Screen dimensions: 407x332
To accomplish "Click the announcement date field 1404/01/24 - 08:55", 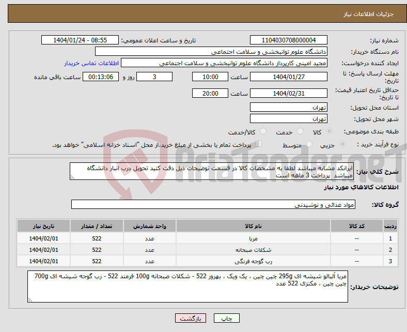I will click(80, 40).
